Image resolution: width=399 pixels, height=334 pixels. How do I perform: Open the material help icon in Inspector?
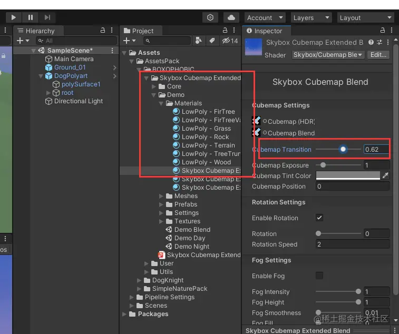[x=371, y=42]
